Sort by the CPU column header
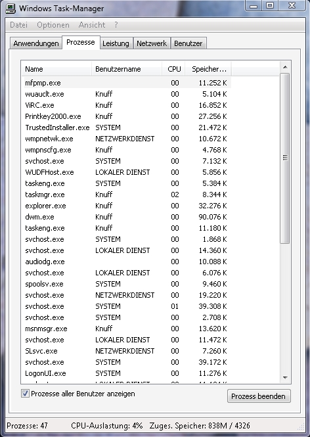The width and height of the screenshot is (310, 437). coord(173,69)
